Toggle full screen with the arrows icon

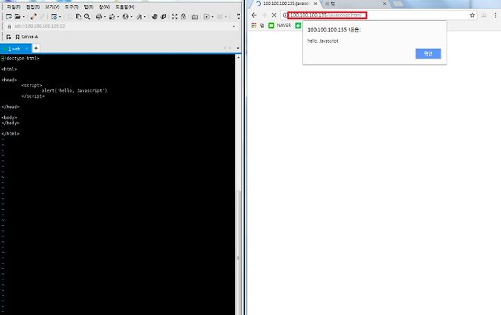coord(175,17)
